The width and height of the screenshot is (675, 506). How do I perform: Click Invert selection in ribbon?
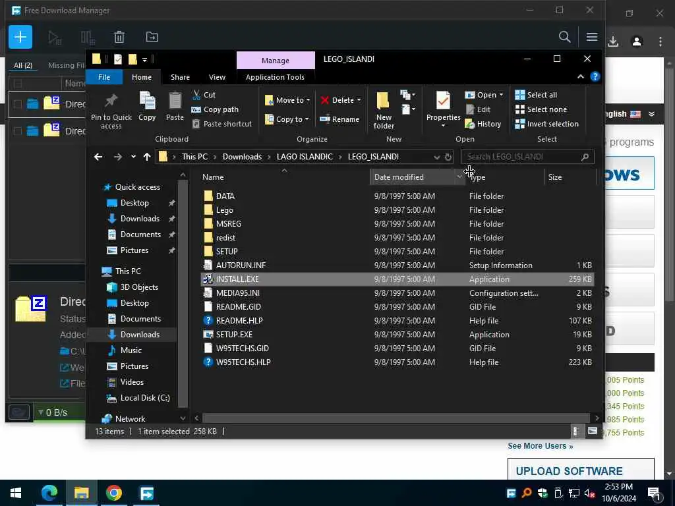tap(546, 124)
